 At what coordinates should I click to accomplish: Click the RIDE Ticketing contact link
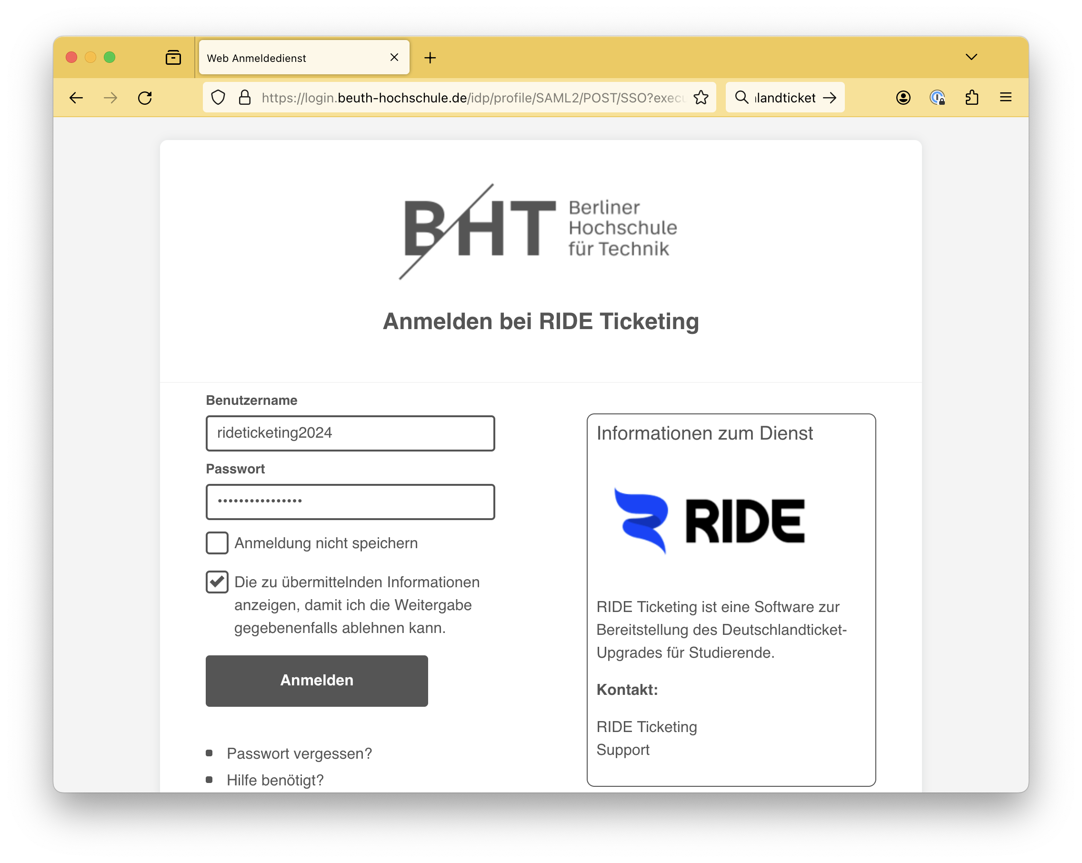click(x=647, y=727)
